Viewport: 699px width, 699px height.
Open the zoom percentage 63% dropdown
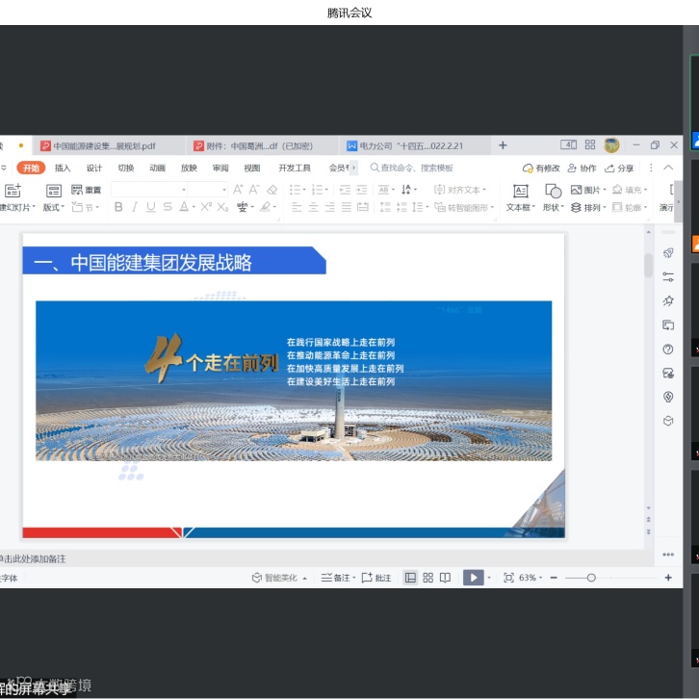(531, 578)
